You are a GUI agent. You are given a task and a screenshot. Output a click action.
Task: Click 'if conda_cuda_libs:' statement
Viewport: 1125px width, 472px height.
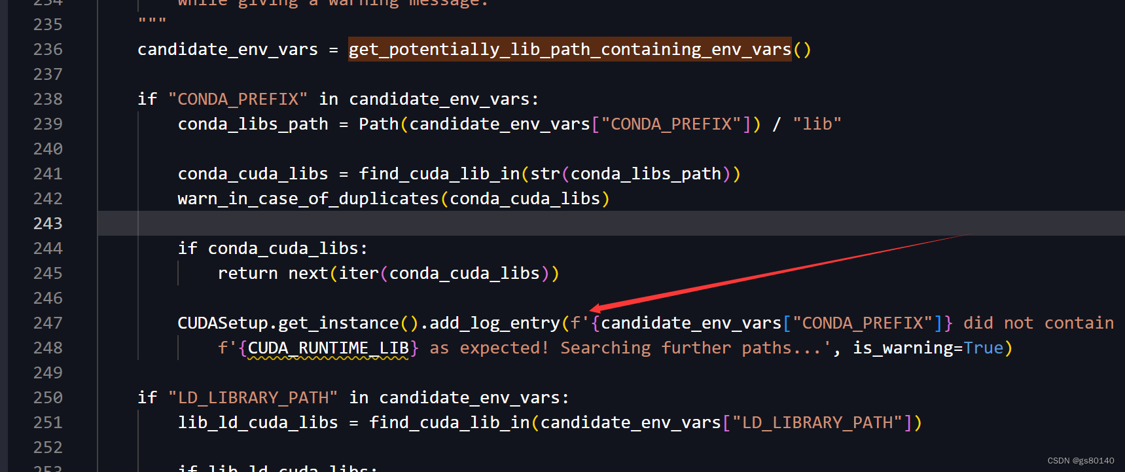pyautogui.click(x=273, y=249)
